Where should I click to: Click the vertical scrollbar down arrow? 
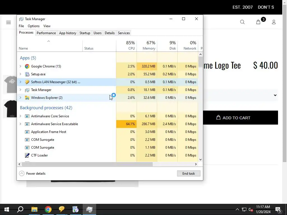(x=200, y=159)
